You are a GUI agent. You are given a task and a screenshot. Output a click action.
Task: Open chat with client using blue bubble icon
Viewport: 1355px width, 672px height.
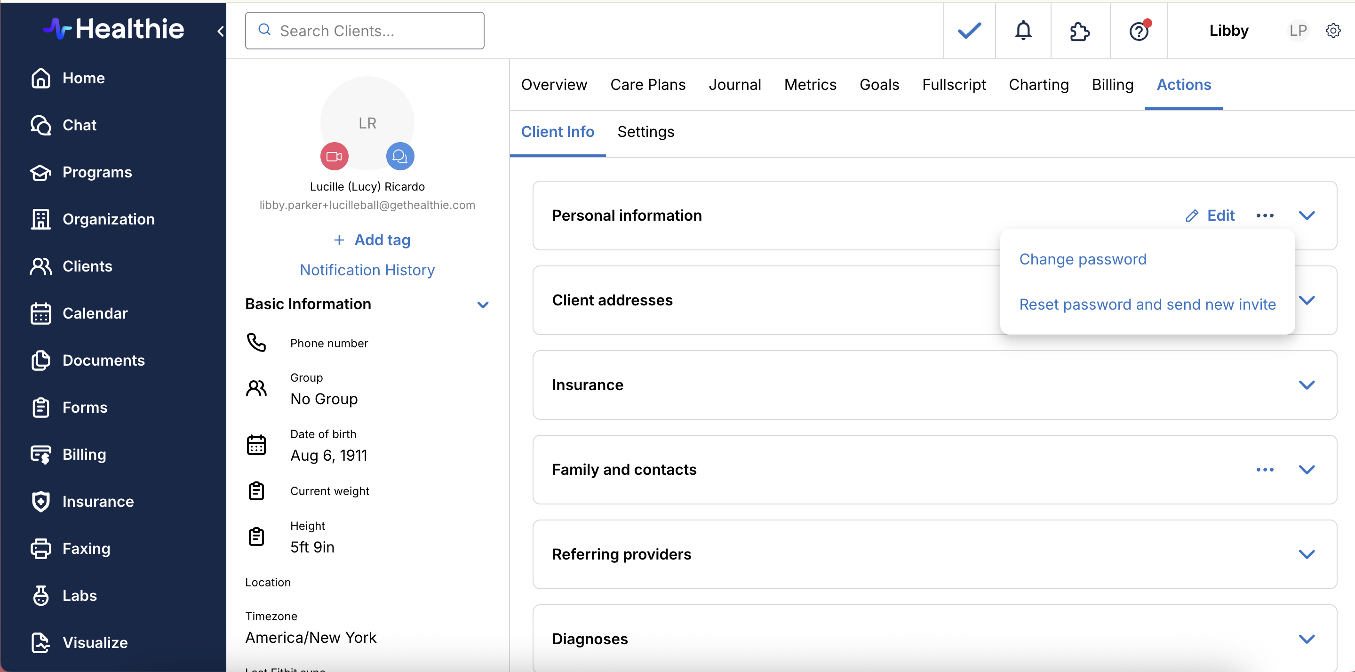pos(400,156)
